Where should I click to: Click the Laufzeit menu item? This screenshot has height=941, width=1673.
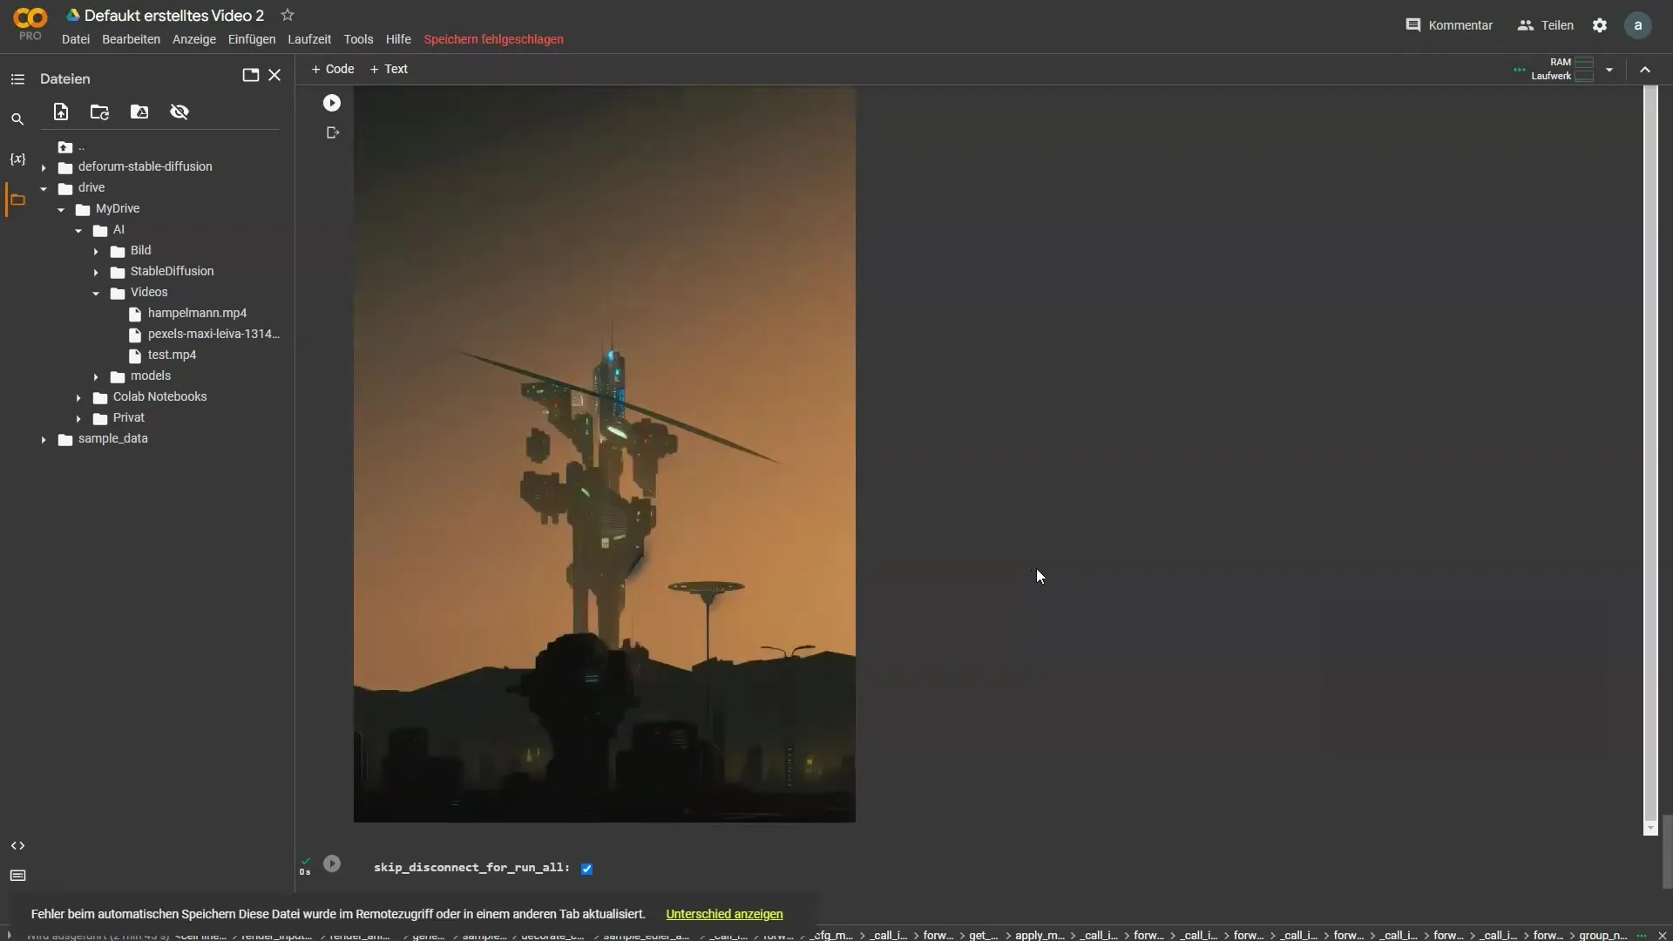pos(310,39)
